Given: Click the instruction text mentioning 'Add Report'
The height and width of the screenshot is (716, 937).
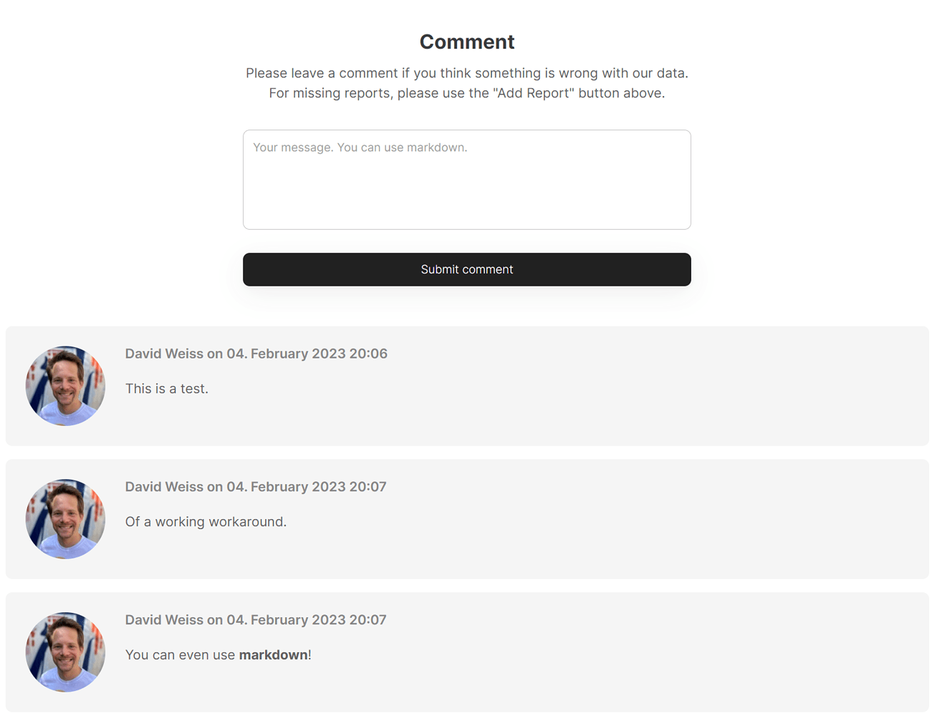Looking at the screenshot, I should (466, 92).
